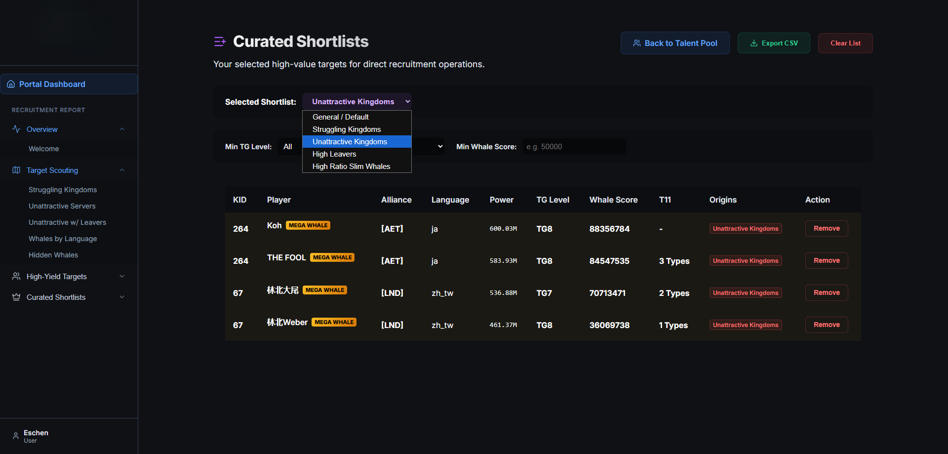Image resolution: width=948 pixels, height=454 pixels.
Task: Open Struggling Kingdoms in sidebar
Action: [x=63, y=190]
